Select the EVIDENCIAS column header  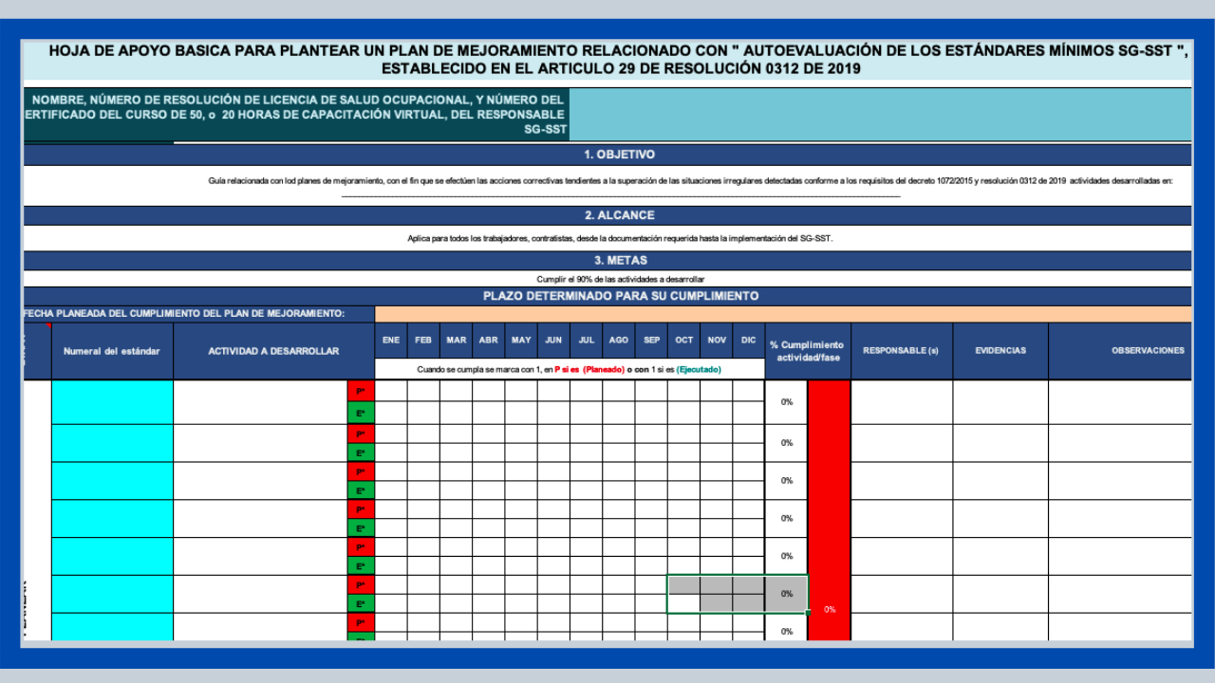(1000, 351)
